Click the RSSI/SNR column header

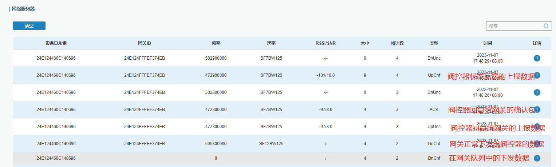[326, 43]
